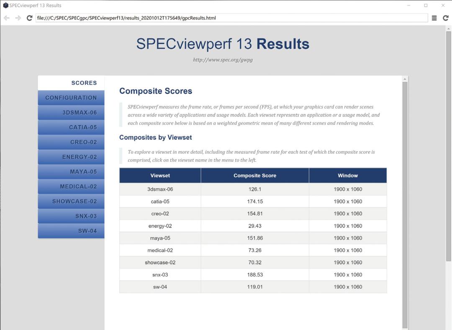Click the 73.26 composite score value
The width and height of the screenshot is (452, 330).
(x=255, y=250)
